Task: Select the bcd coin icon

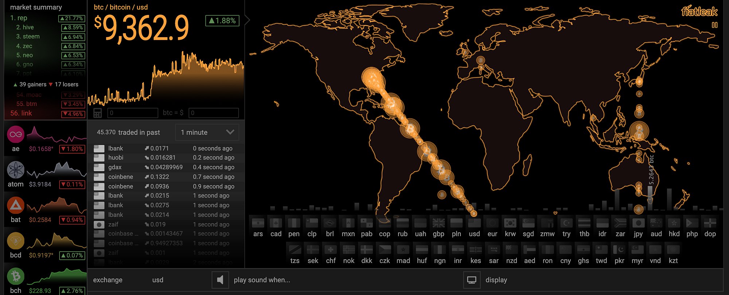Action: [x=16, y=241]
